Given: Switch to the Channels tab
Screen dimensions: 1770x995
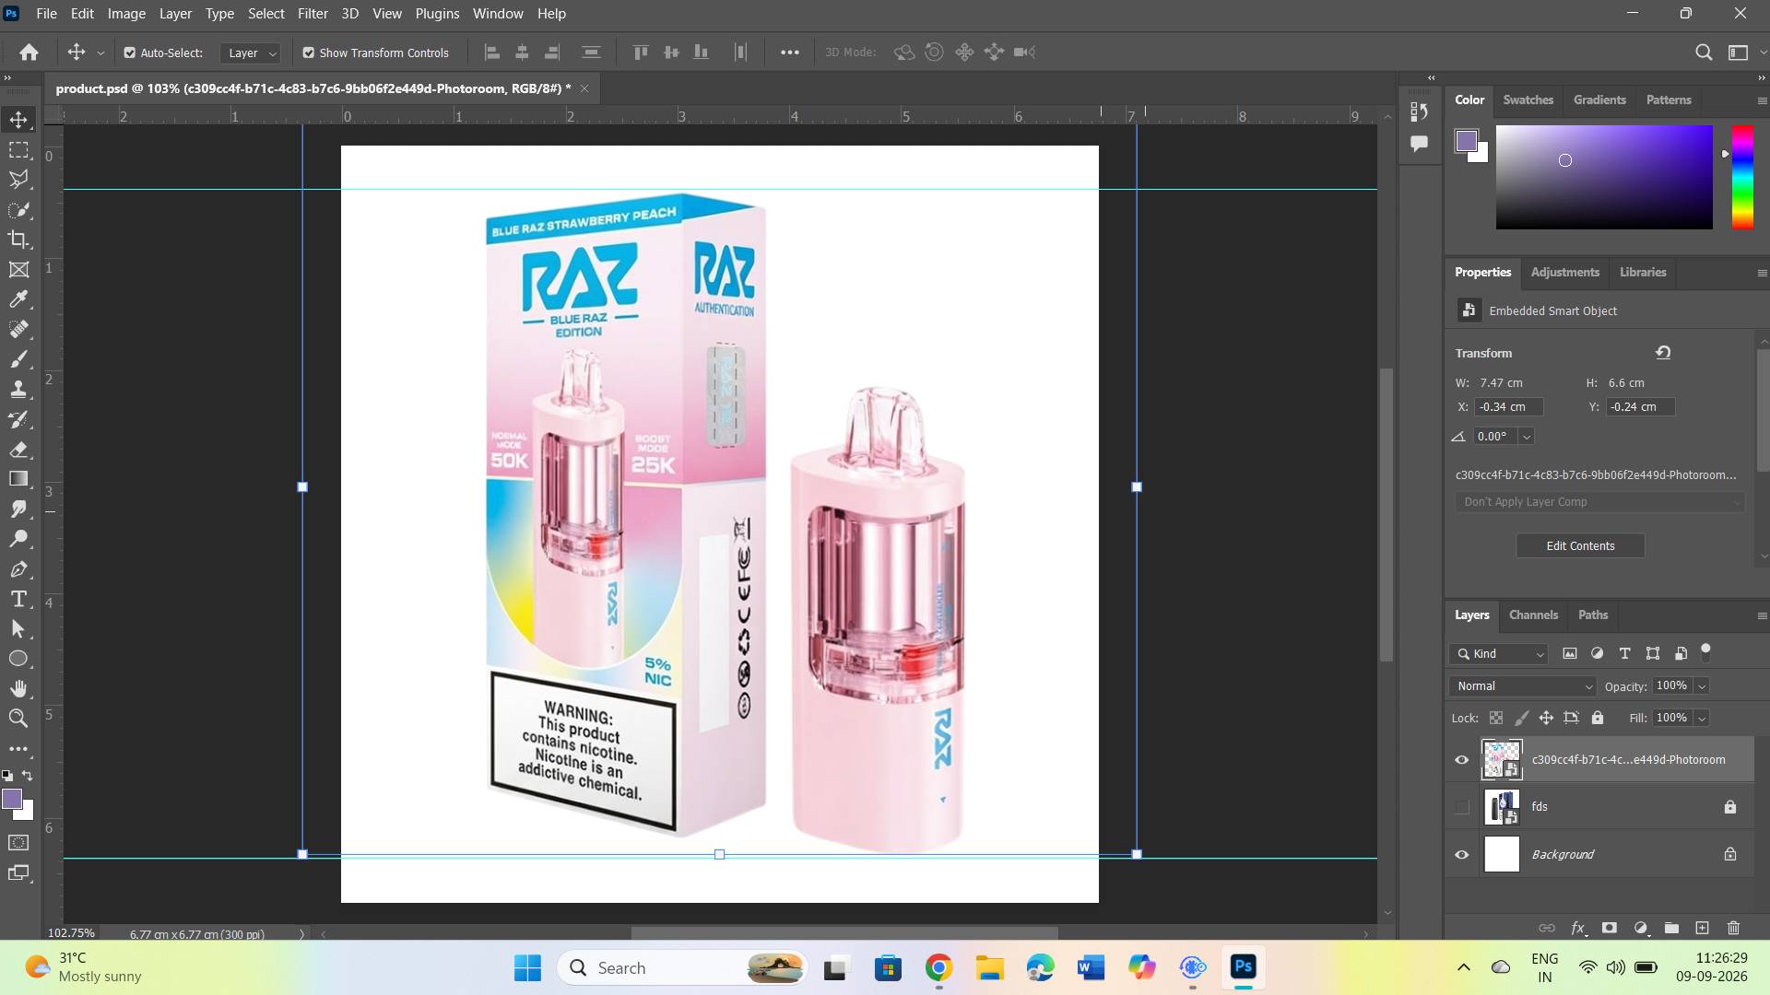Looking at the screenshot, I should click(1533, 615).
